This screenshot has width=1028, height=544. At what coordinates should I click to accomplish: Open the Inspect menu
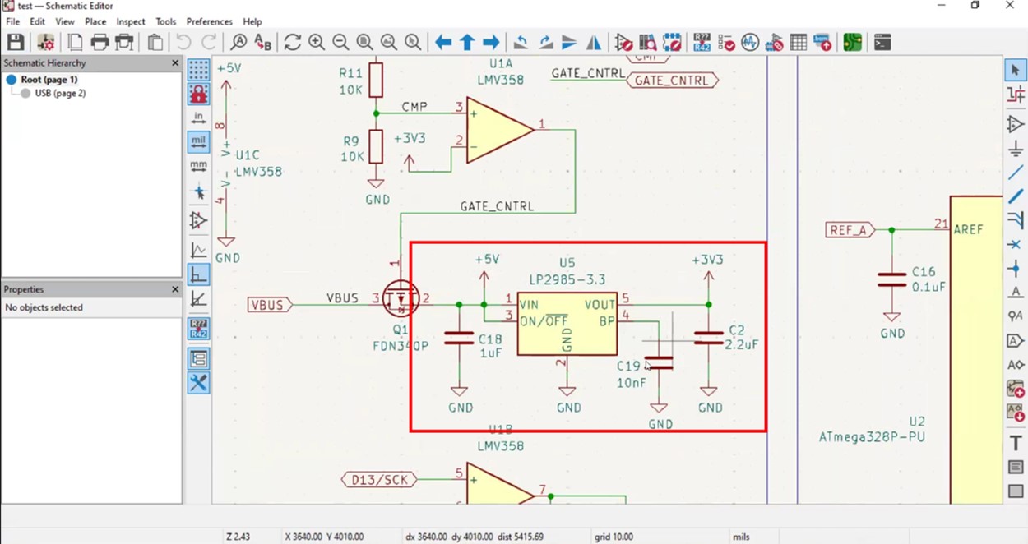click(x=130, y=21)
